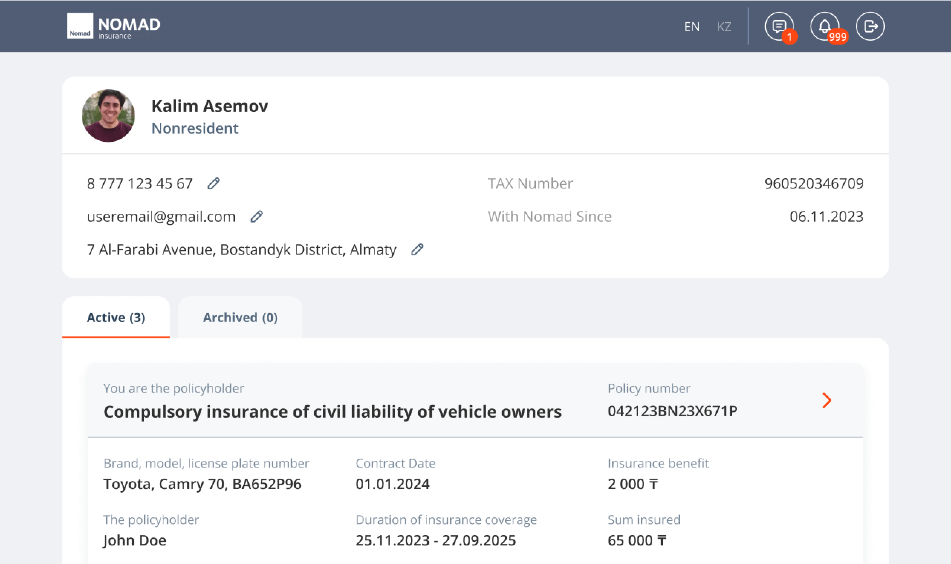Image resolution: width=951 pixels, height=564 pixels.
Task: Switch language to KZ
Action: pyautogui.click(x=724, y=27)
